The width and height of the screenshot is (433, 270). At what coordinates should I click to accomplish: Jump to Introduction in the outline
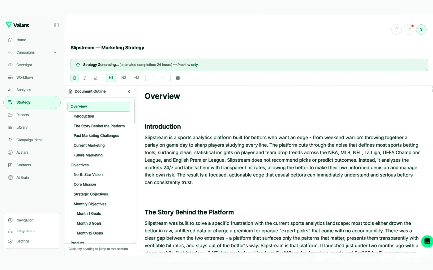(x=84, y=116)
